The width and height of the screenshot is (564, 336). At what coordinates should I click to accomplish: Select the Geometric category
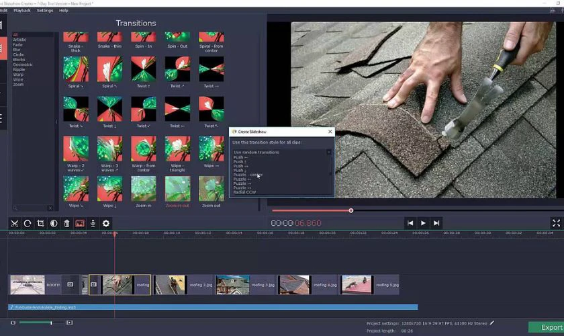[x=23, y=65]
